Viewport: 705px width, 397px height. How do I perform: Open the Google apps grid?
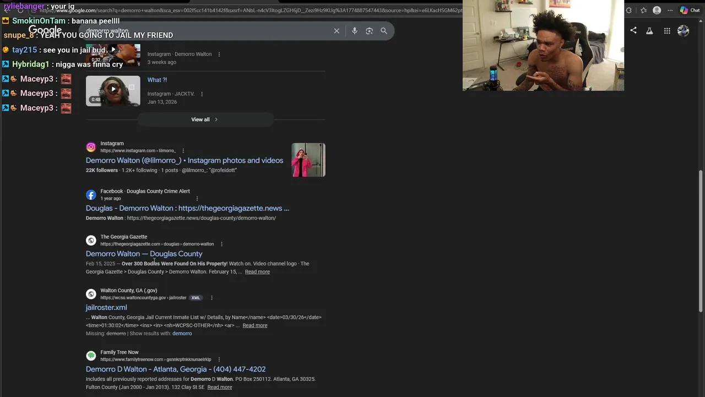click(667, 31)
